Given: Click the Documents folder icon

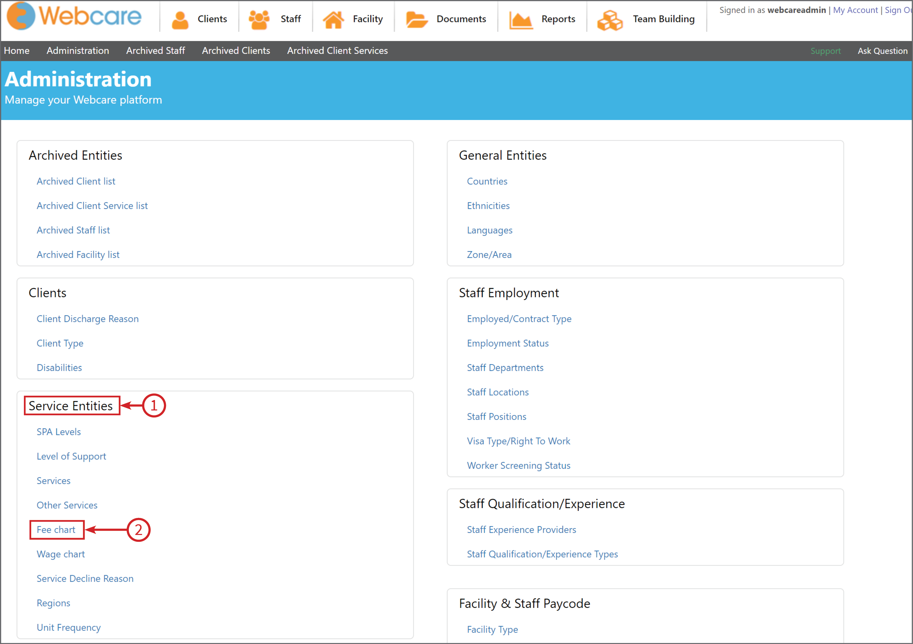Looking at the screenshot, I should (x=417, y=20).
